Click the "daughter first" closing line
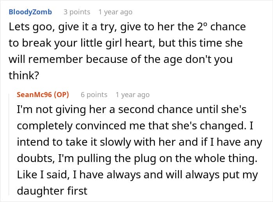 pyautogui.click(x=52, y=191)
